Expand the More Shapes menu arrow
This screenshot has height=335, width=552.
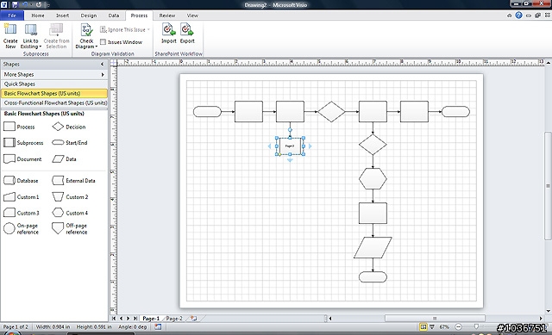pyautogui.click(x=103, y=75)
